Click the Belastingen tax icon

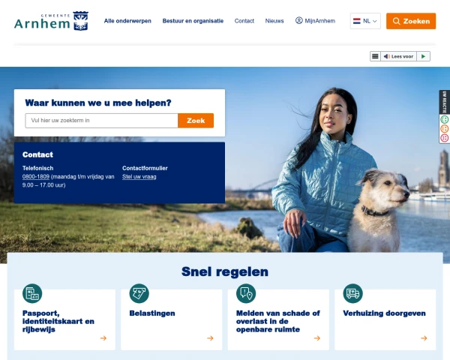point(139,293)
